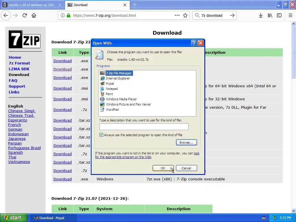
Task: Click the 7-Zip logo image
Action: click(x=25, y=39)
